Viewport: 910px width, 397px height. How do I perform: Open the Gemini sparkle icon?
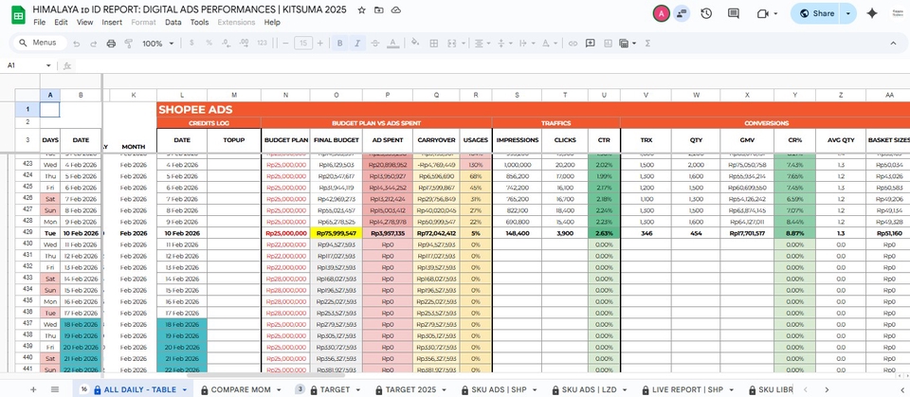click(872, 13)
